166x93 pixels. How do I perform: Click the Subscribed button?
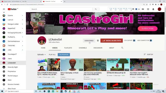(x=89, y=41)
